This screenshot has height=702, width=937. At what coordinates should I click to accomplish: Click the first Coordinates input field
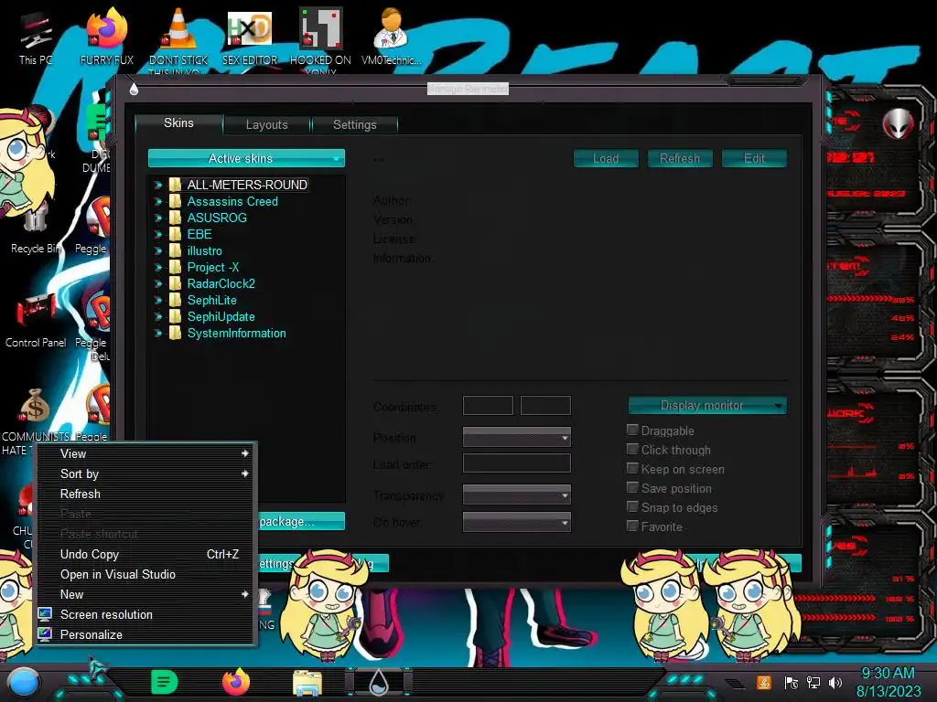[x=488, y=405]
